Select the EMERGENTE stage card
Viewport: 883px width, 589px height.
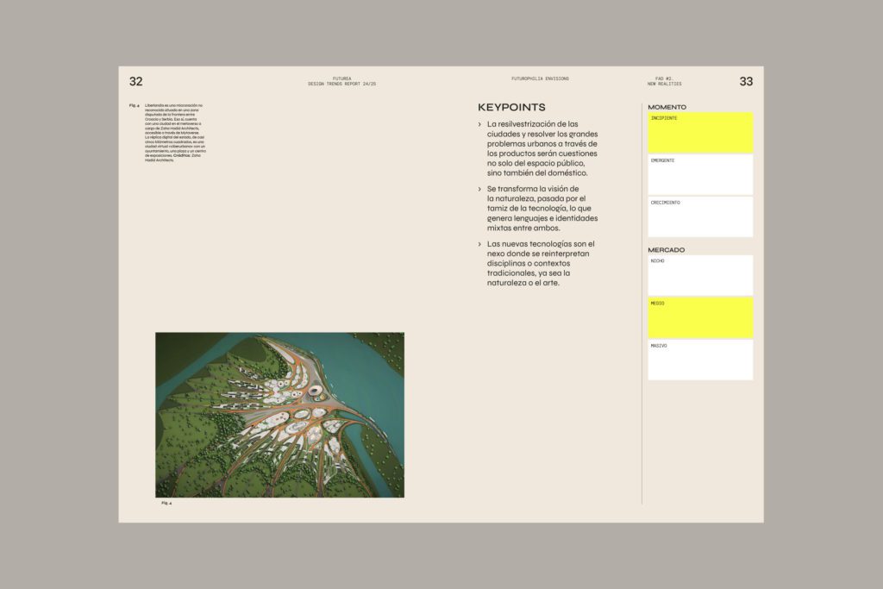699,174
